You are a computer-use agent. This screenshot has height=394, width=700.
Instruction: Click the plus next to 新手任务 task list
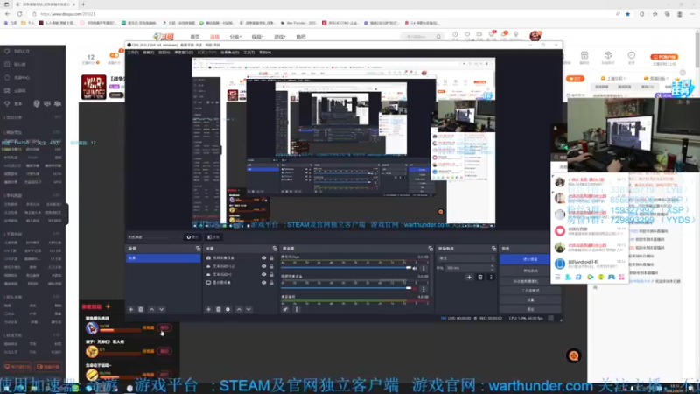tap(108, 306)
